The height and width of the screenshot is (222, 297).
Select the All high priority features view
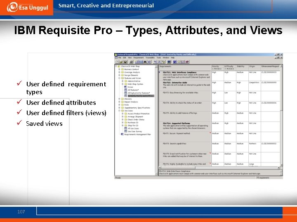click(x=139, y=93)
